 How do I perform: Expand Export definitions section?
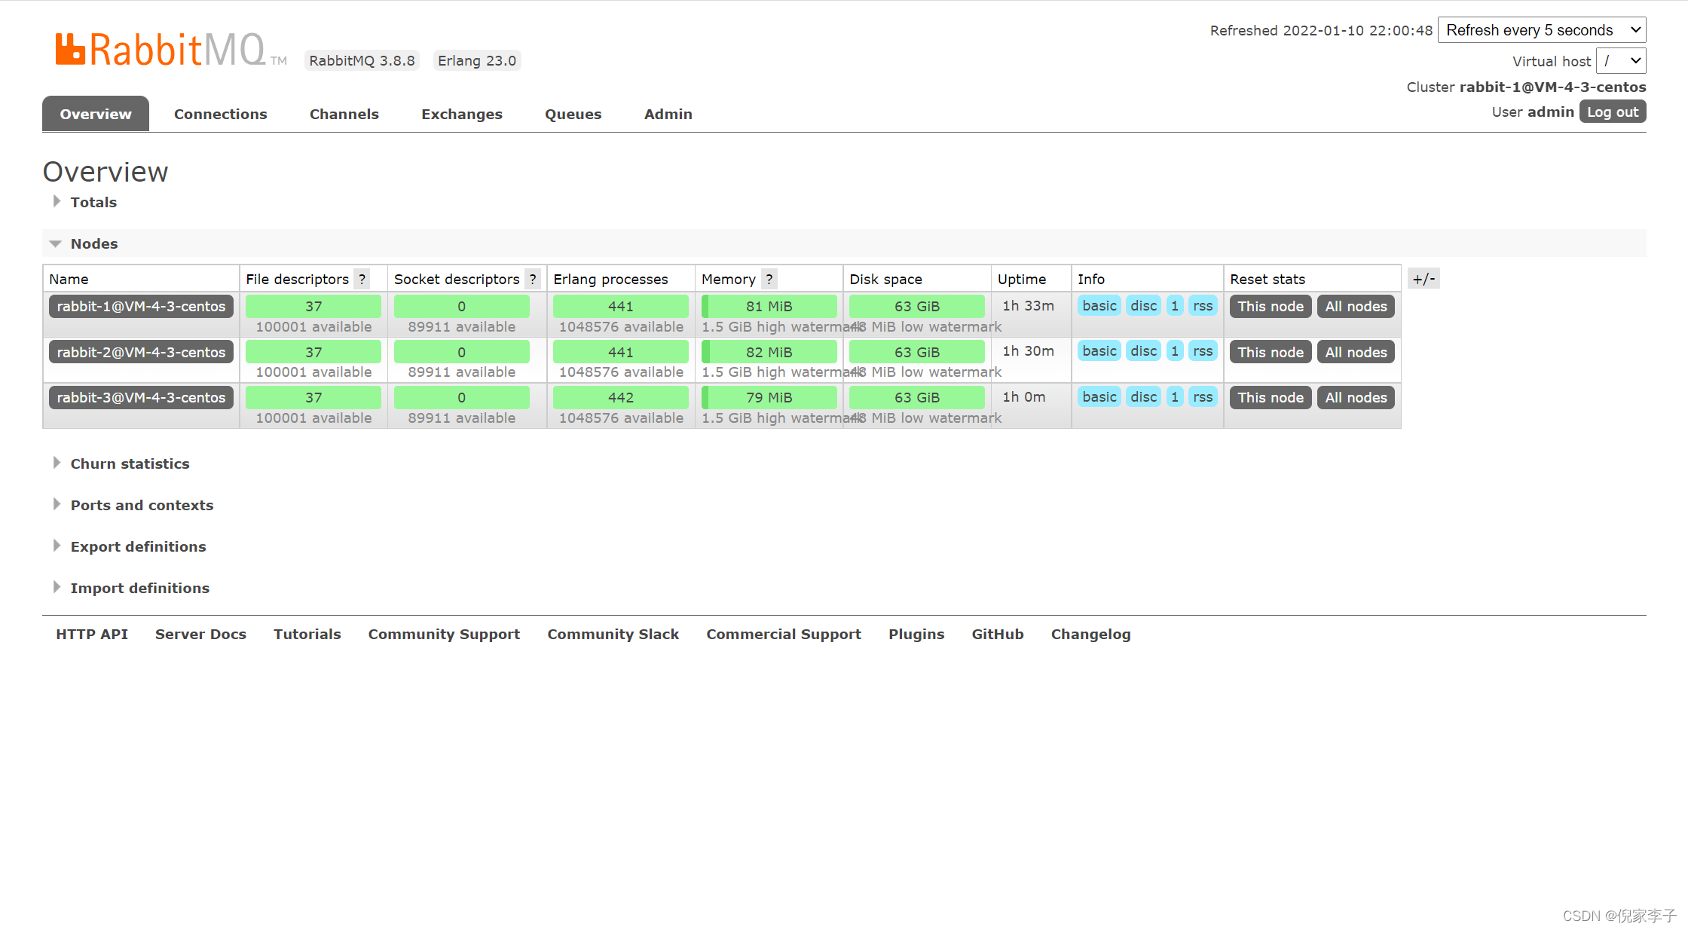138,546
